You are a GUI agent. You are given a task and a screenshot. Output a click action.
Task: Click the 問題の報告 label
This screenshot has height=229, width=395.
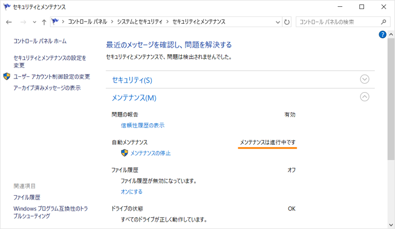[x=125, y=115]
